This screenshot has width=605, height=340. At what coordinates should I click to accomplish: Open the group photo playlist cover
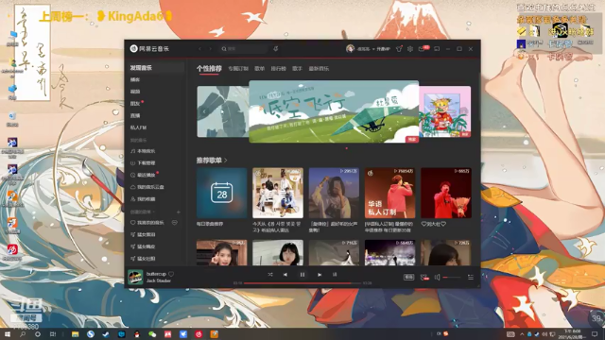(278, 193)
